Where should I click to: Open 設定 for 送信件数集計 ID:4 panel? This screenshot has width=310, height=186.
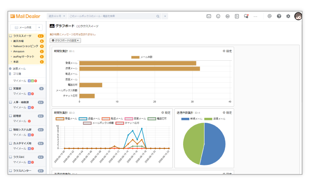pos(227,113)
